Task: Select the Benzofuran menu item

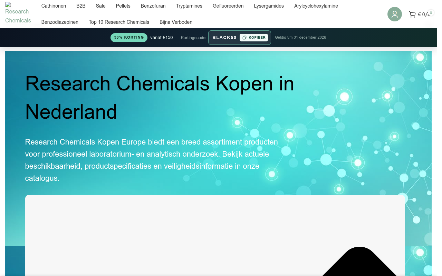Action: [x=153, y=6]
